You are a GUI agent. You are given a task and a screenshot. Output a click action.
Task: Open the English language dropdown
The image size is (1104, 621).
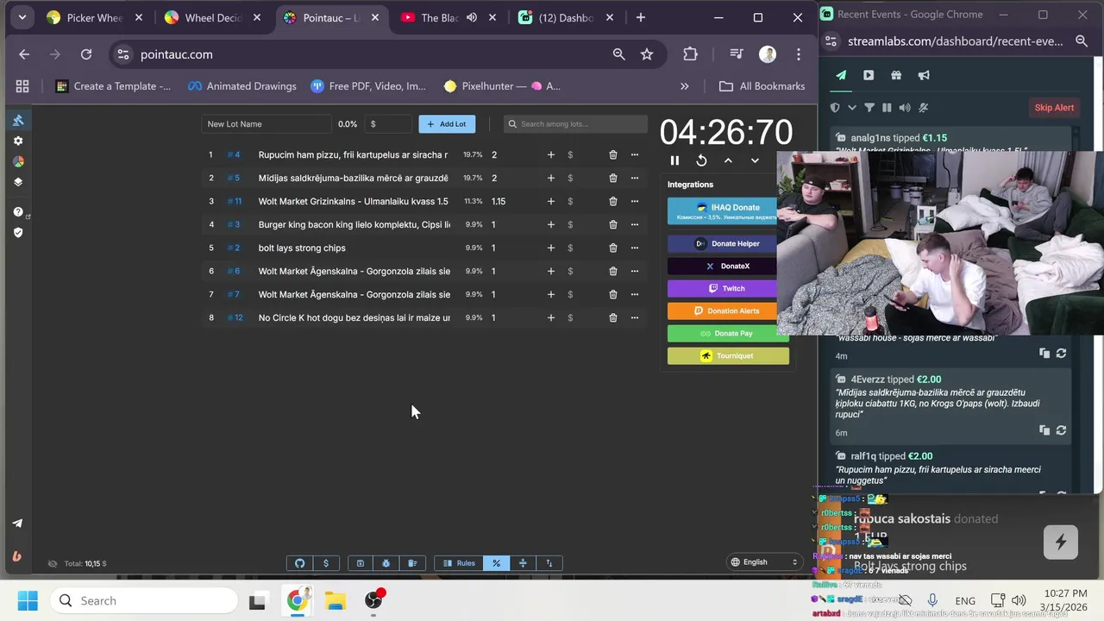pos(764,562)
